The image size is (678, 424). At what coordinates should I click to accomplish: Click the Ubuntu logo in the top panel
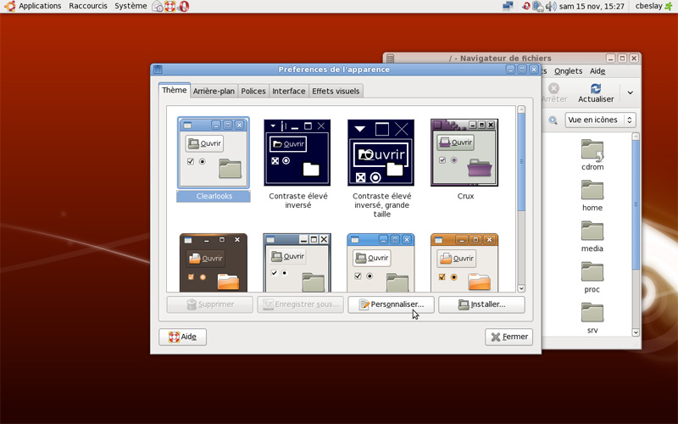tap(10, 6)
